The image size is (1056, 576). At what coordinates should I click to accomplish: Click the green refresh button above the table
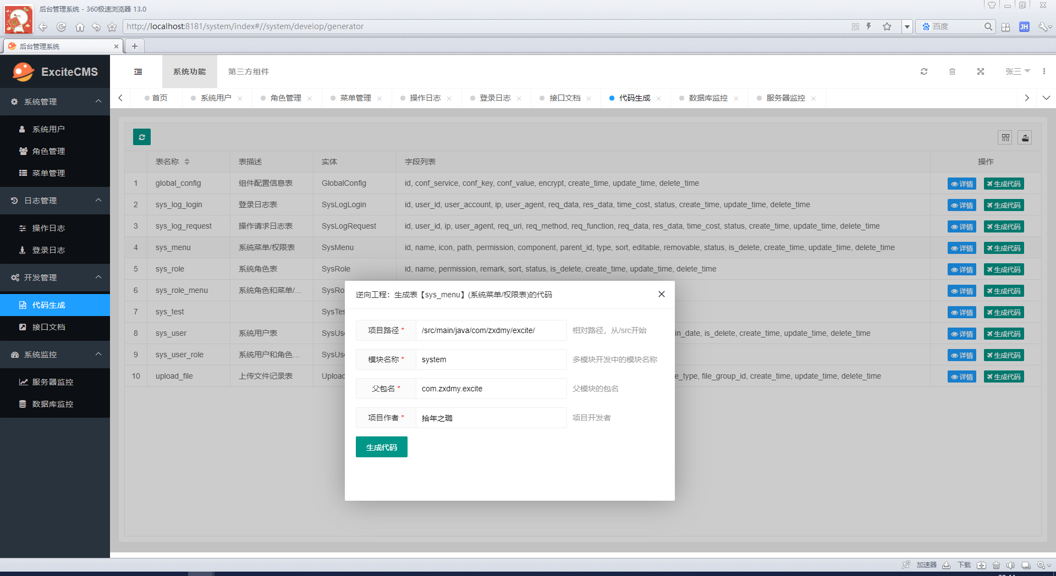141,137
